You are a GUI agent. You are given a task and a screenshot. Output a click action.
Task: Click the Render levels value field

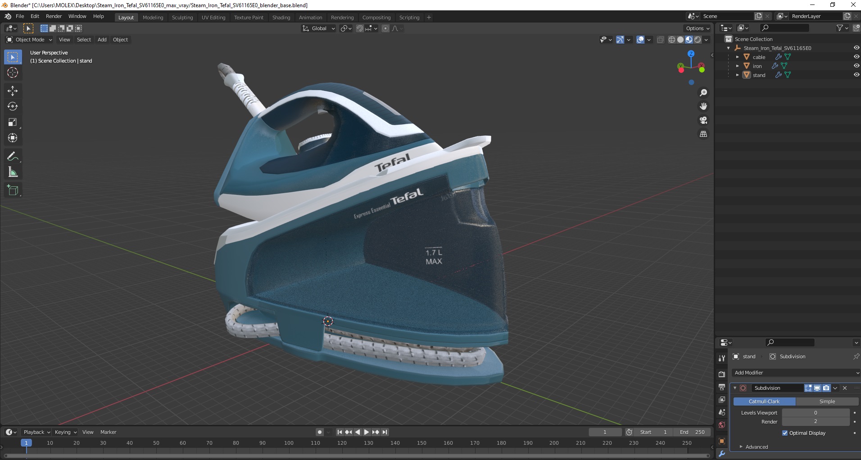coord(816,422)
